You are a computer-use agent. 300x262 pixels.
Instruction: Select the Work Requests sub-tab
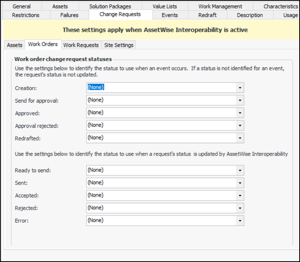click(81, 45)
